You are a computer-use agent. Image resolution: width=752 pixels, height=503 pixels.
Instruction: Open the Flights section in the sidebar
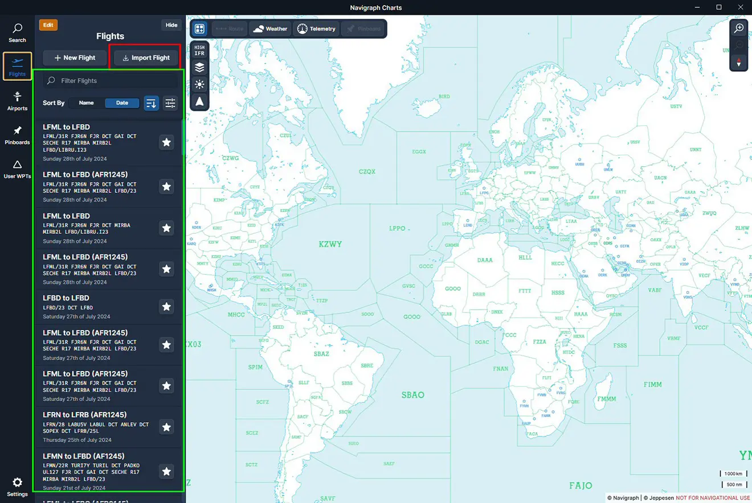pos(17,67)
